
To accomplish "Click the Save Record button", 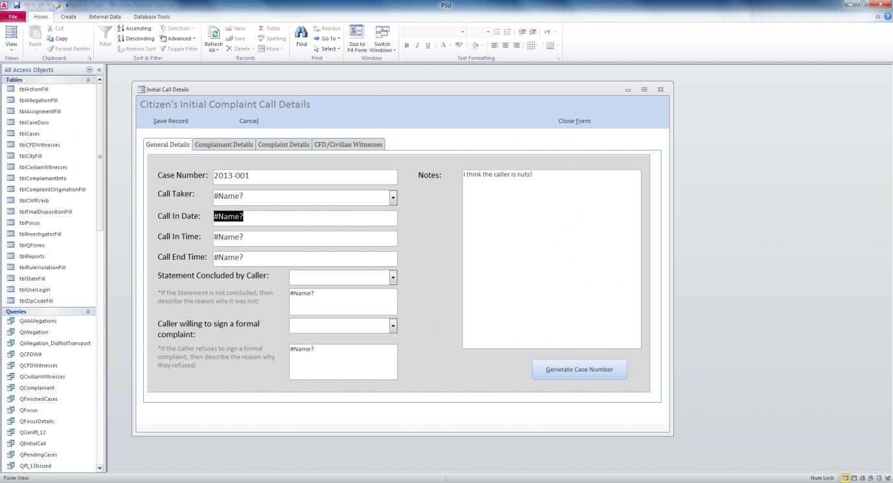I will coord(170,121).
